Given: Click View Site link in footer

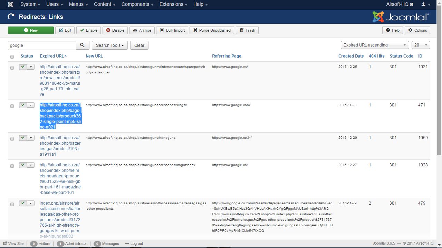Looking at the screenshot, I should tap(13, 244).
